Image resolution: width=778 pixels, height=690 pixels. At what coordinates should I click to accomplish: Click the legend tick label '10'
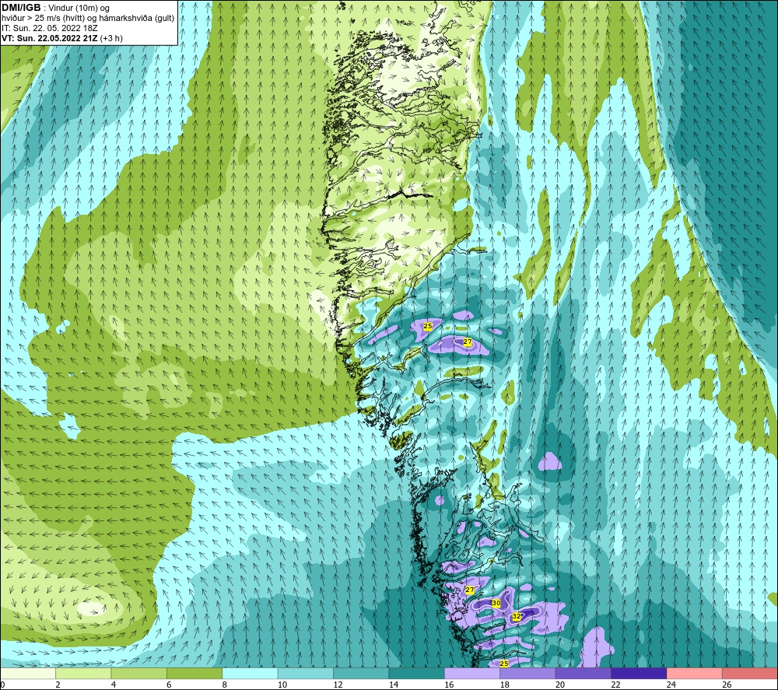(282, 685)
